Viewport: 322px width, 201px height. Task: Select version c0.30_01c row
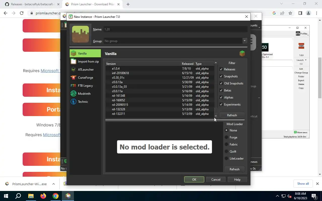coord(160,78)
